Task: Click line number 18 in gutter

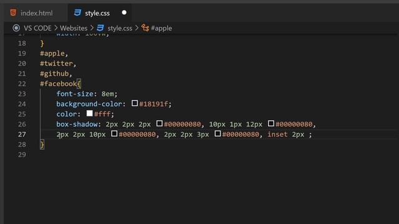Action: (22, 44)
